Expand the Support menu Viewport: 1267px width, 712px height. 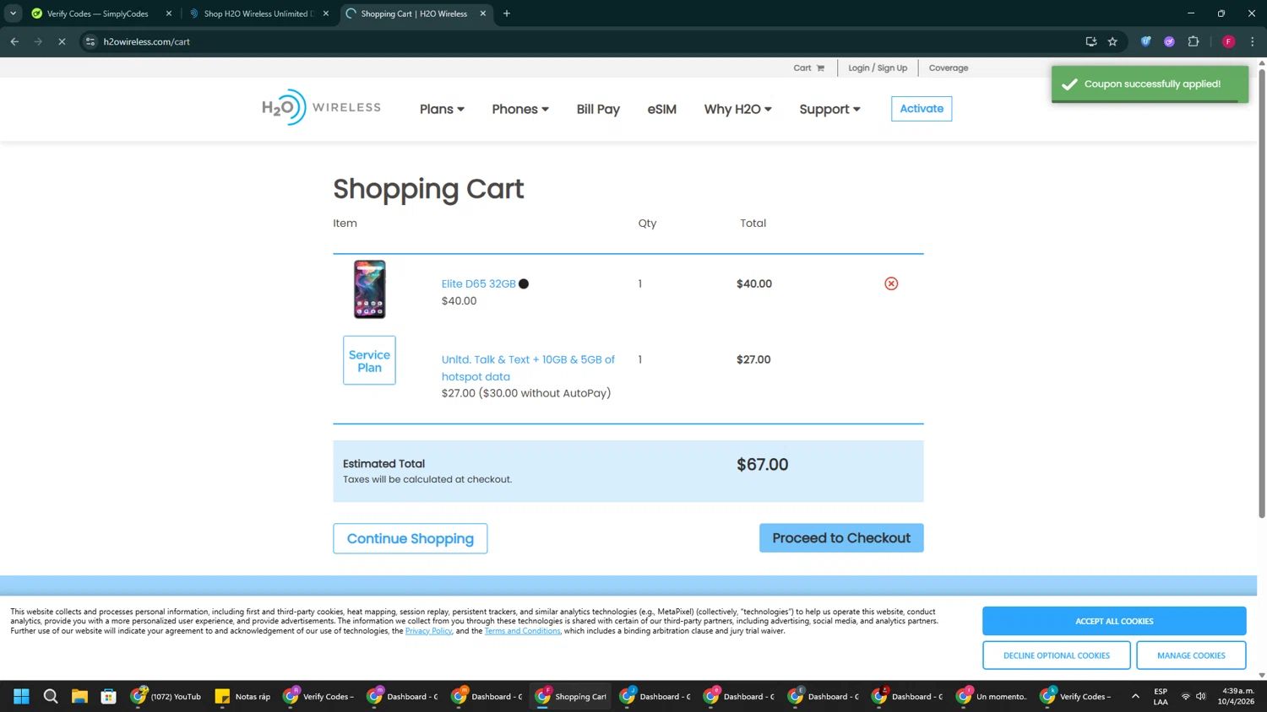click(830, 109)
